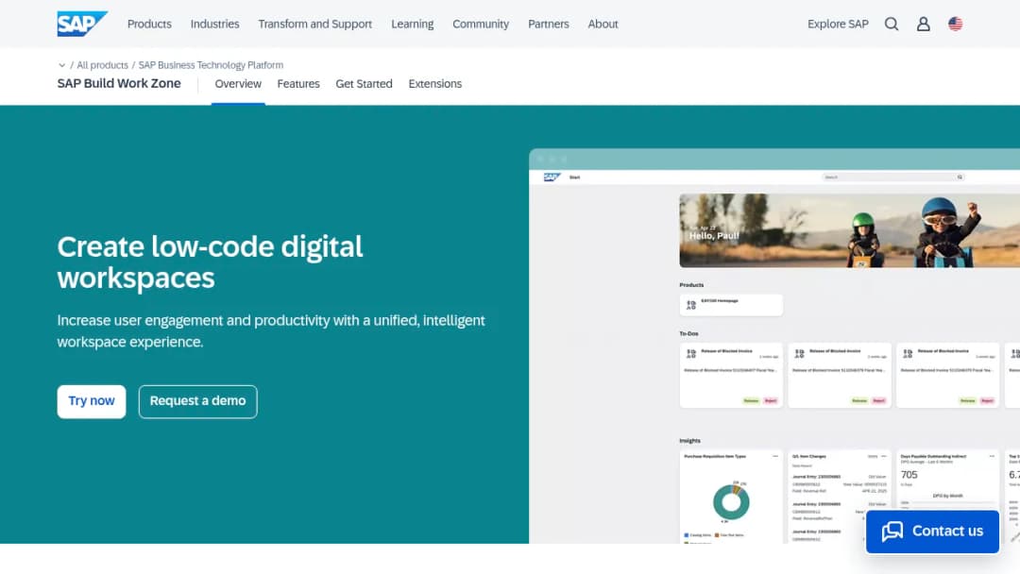The width and height of the screenshot is (1020, 574).
Task: Click the SAP logo in the header
Action: pos(82,24)
